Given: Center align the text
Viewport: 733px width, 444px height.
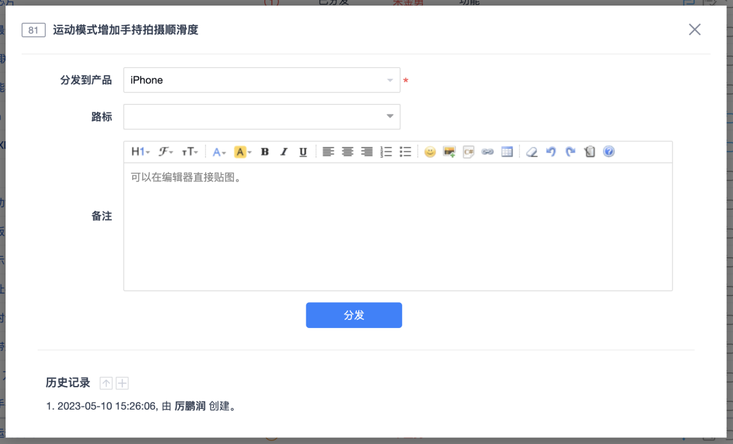Looking at the screenshot, I should pyautogui.click(x=348, y=152).
